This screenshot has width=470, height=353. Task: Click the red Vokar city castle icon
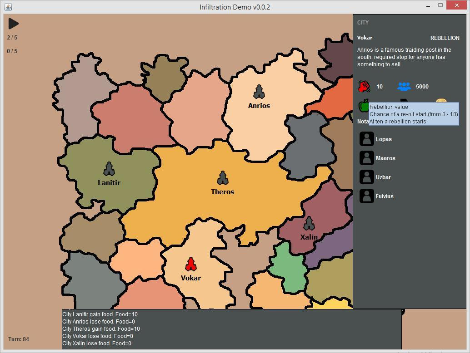[190, 264]
